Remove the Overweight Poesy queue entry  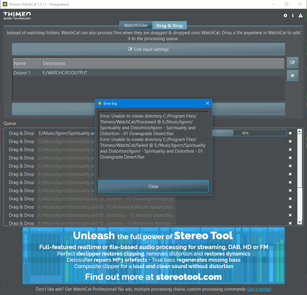pos(290,199)
